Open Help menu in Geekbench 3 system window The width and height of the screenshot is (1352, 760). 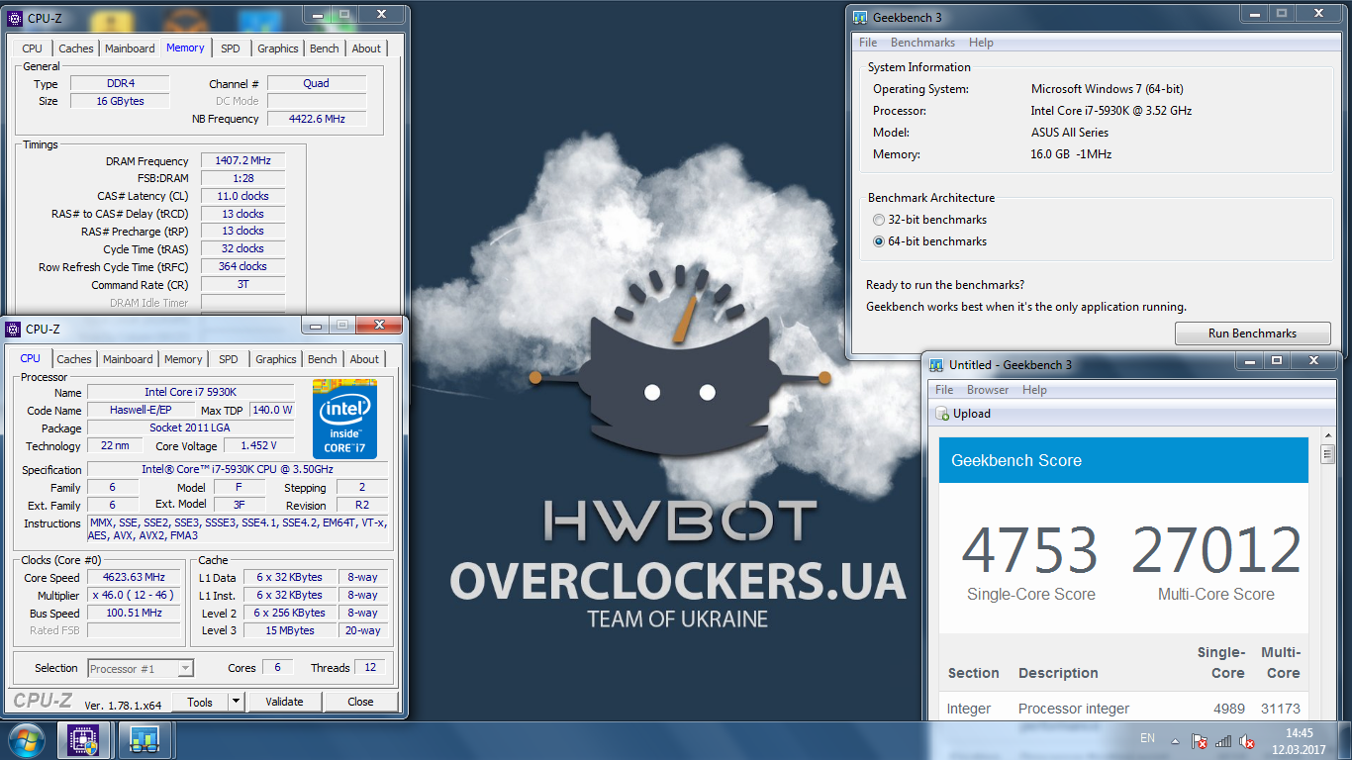coord(981,43)
